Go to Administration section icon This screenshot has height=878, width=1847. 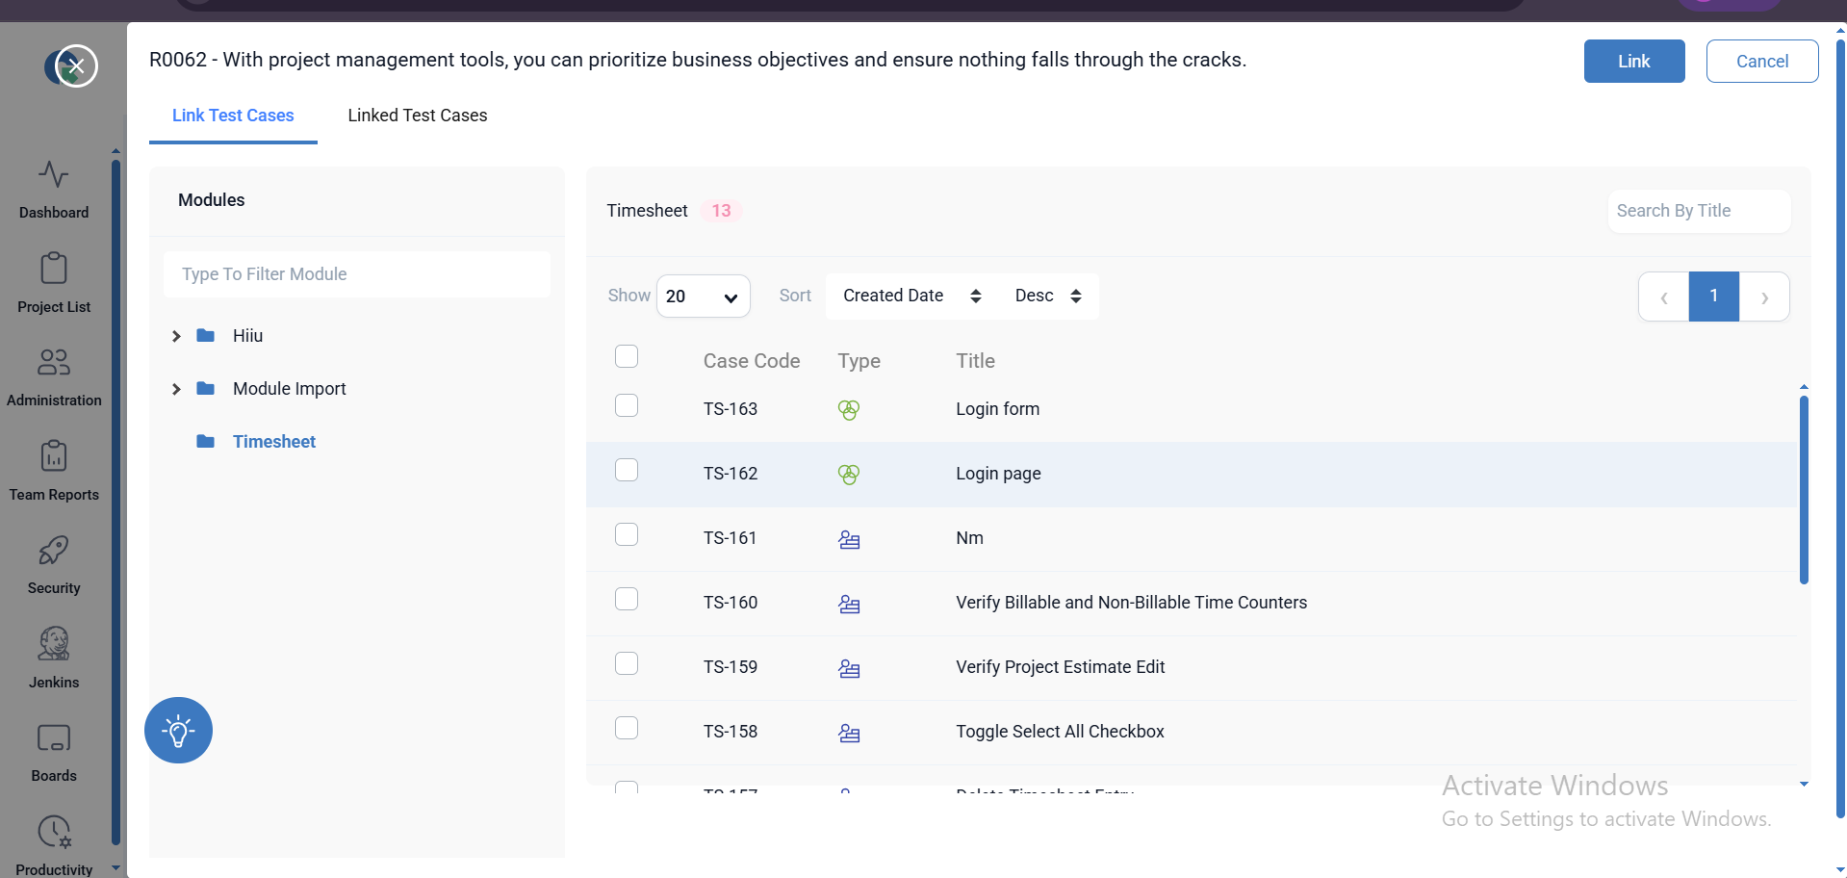coord(54,363)
